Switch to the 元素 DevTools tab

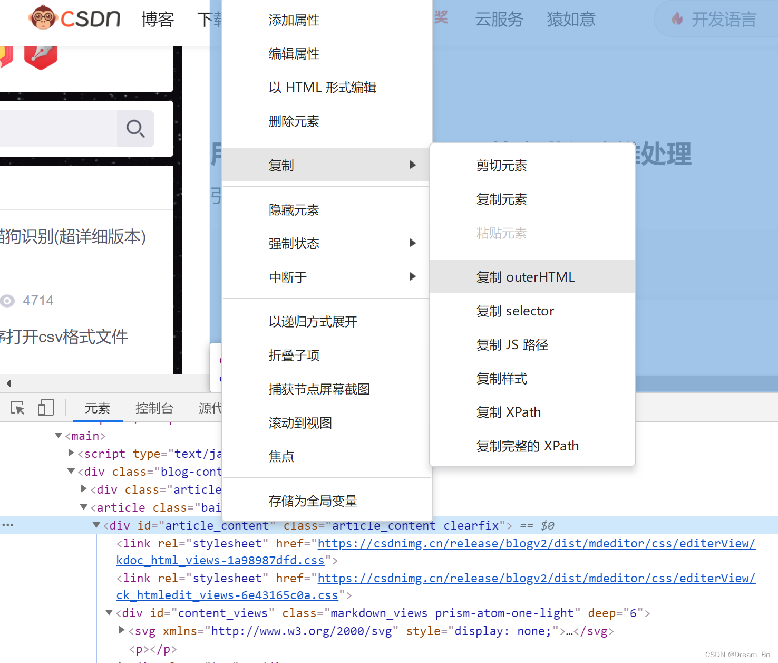pos(98,408)
